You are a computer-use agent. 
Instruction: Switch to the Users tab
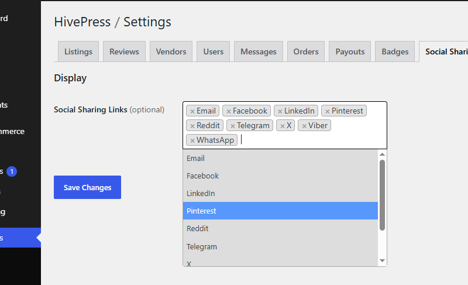213,51
